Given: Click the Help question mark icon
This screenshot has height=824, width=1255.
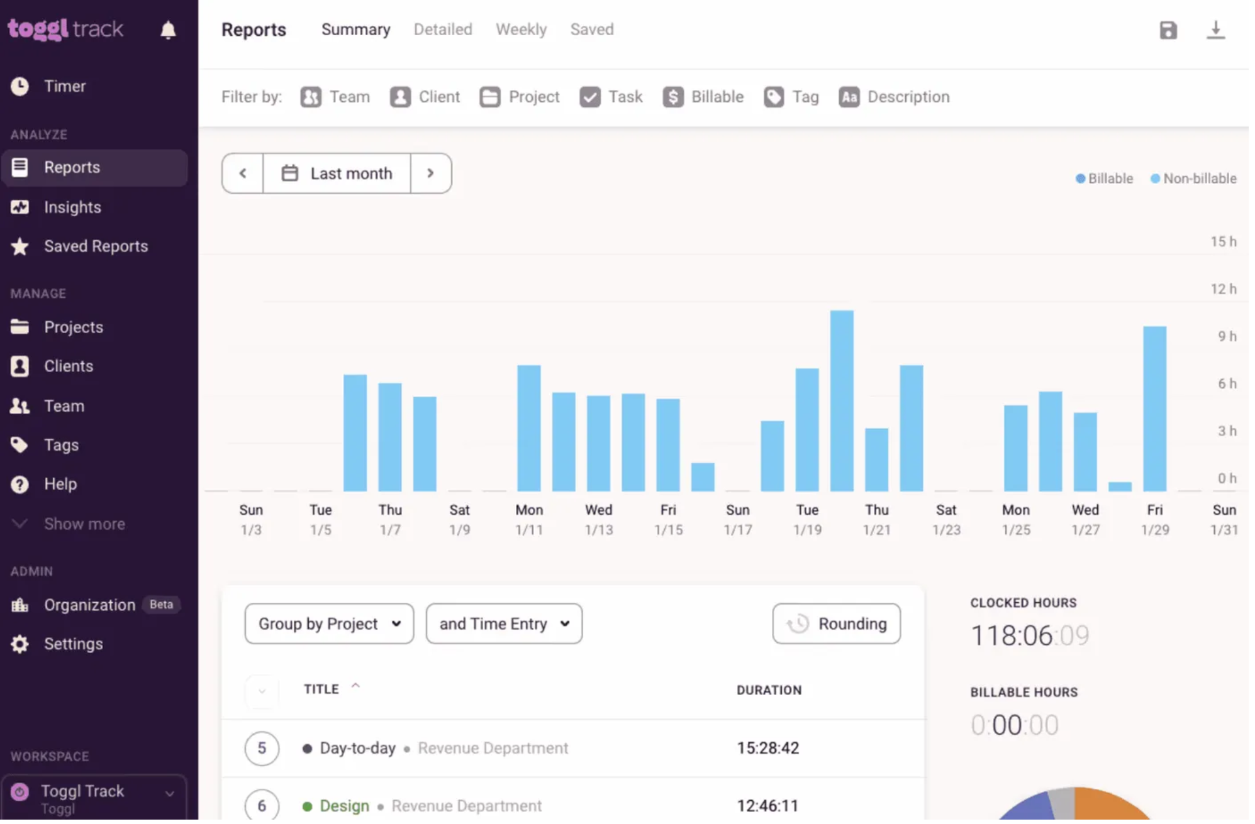Looking at the screenshot, I should pyautogui.click(x=20, y=484).
